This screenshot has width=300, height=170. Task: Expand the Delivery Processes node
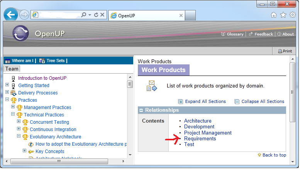(x=7, y=92)
